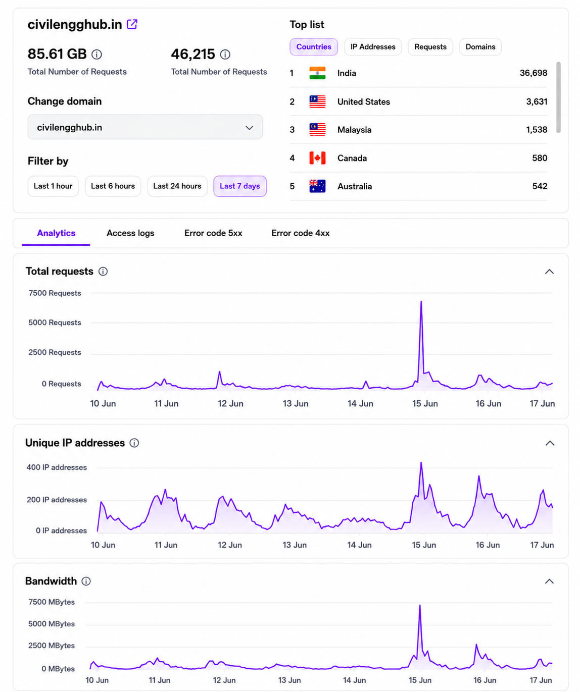The image size is (580, 692).
Task: Click the 7500 MBytes axis label
Action: click(52, 602)
